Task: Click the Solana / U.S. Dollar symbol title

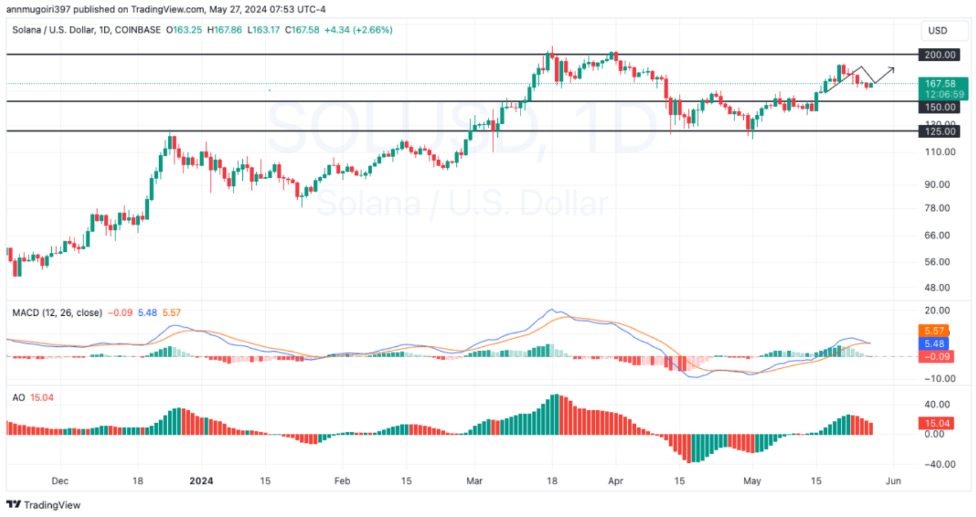Action: tap(54, 30)
